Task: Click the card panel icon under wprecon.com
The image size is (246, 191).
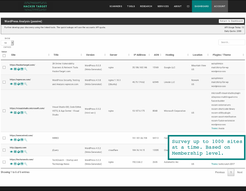Action: click(22, 84)
